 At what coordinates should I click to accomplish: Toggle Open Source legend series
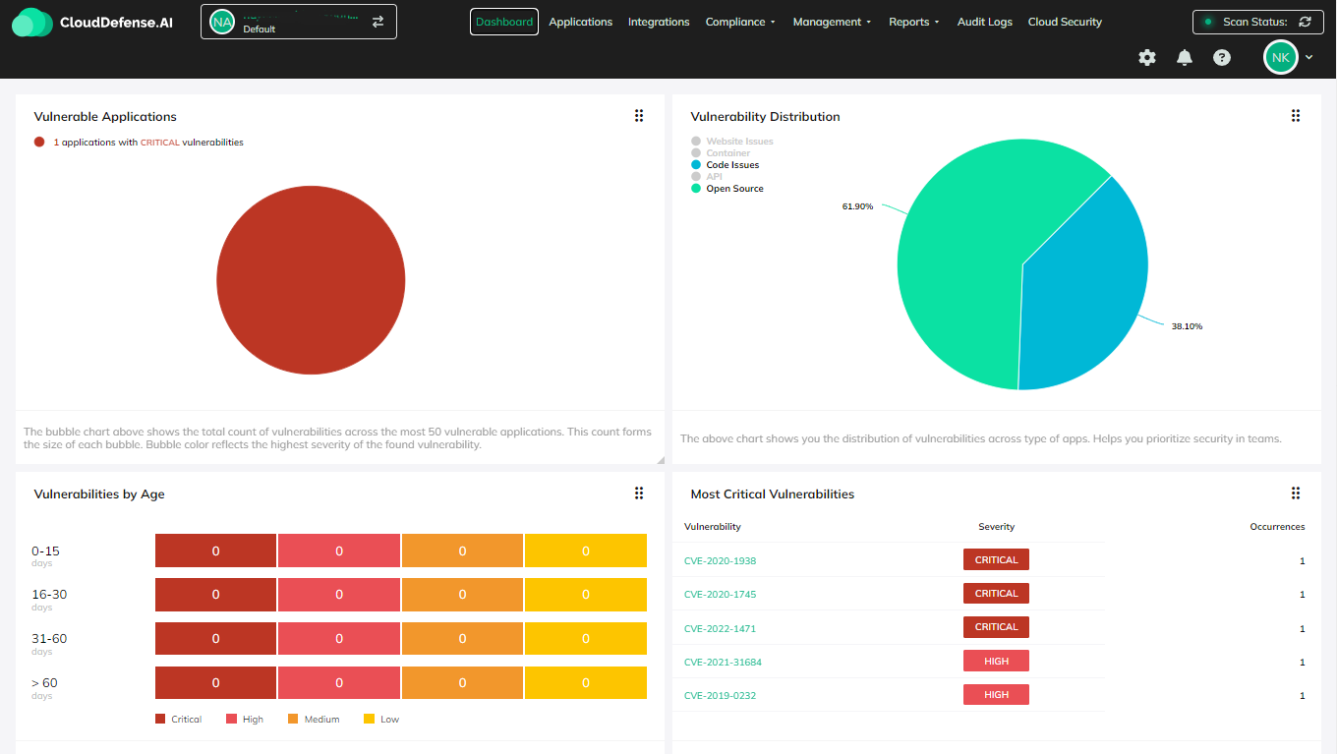click(x=733, y=189)
